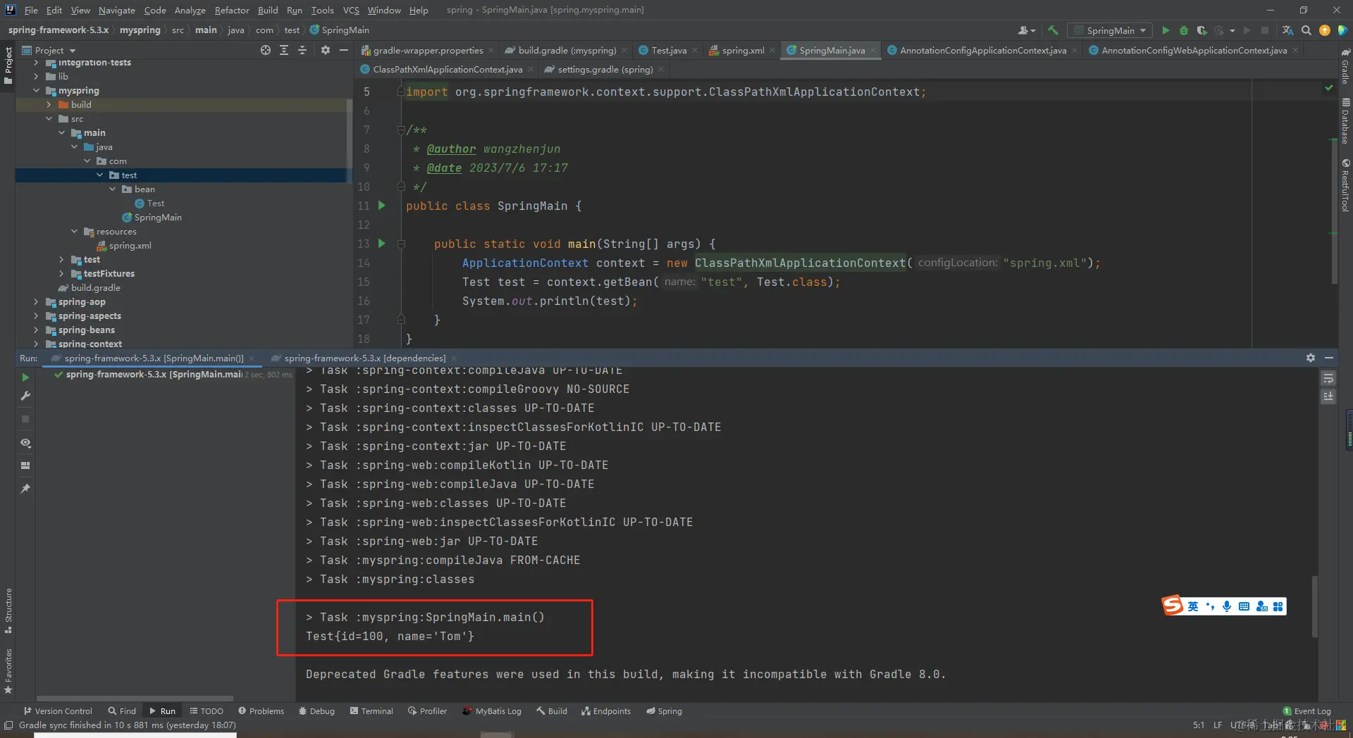Image resolution: width=1353 pixels, height=738 pixels.
Task: Open the VCS menu
Action: (351, 10)
